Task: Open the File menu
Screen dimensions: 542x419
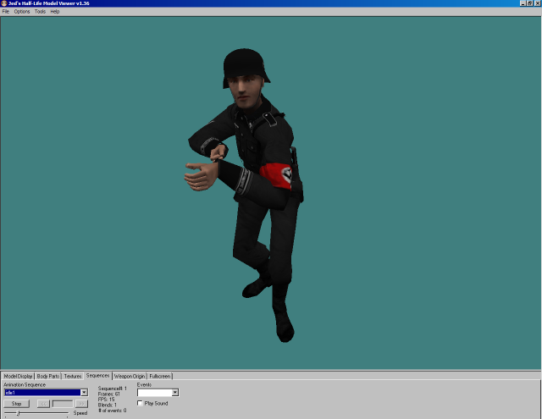Action: pos(6,11)
